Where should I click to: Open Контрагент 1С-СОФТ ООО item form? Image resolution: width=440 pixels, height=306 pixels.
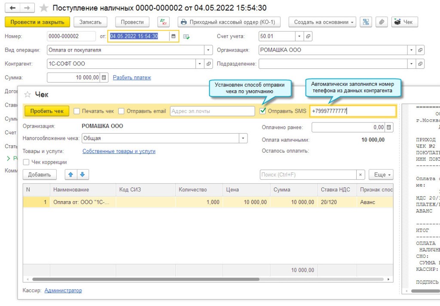click(208, 64)
